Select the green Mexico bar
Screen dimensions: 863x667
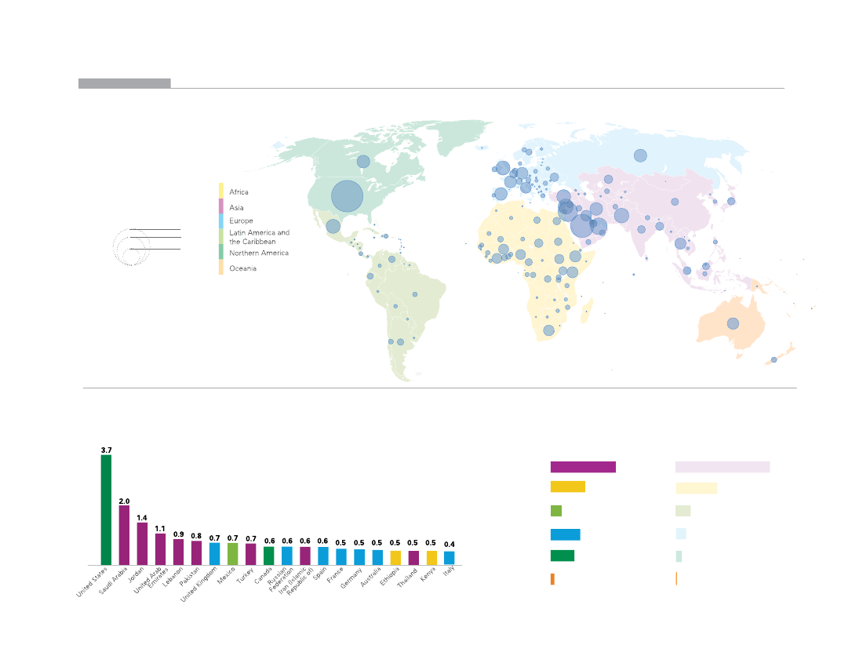point(232,554)
